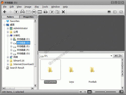Open the Play menu
The height and width of the screenshot is (95, 126).
click(37, 7)
